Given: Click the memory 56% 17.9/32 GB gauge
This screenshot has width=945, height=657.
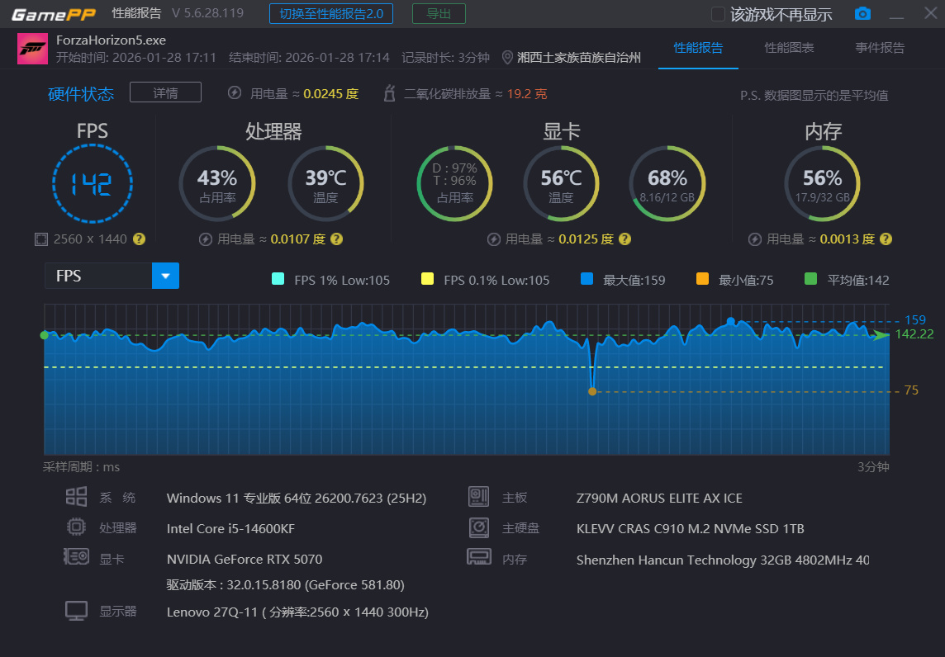Looking at the screenshot, I should pos(822,184).
